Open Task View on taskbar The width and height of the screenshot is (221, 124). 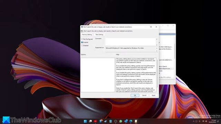click(x=90, y=121)
